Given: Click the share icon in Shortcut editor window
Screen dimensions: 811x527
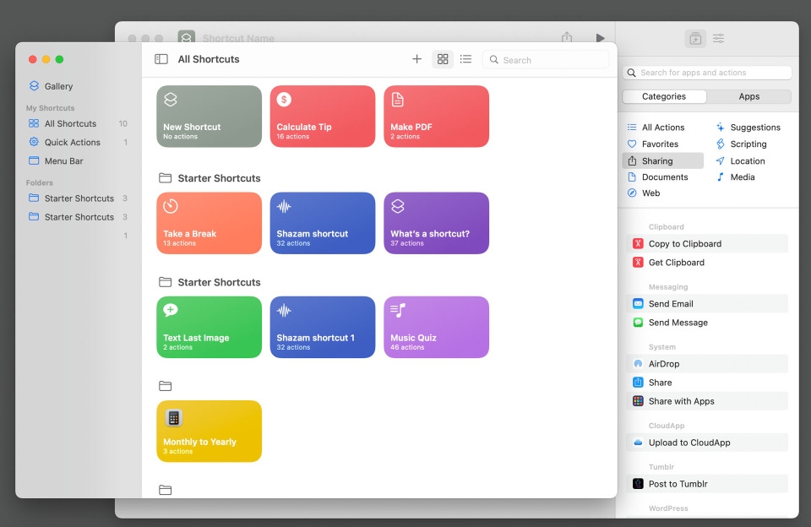Looking at the screenshot, I should [x=567, y=37].
